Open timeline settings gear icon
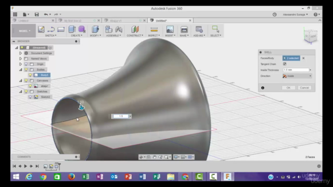Viewport: 333px width, 187px height. point(319,166)
